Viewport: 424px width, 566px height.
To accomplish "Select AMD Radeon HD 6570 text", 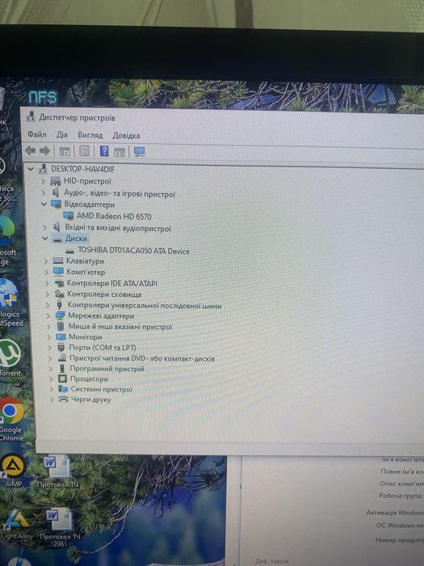I will click(114, 216).
